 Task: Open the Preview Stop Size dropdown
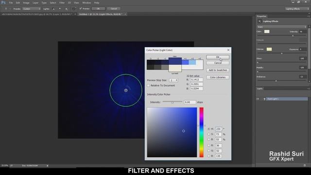pyautogui.click(x=173, y=80)
